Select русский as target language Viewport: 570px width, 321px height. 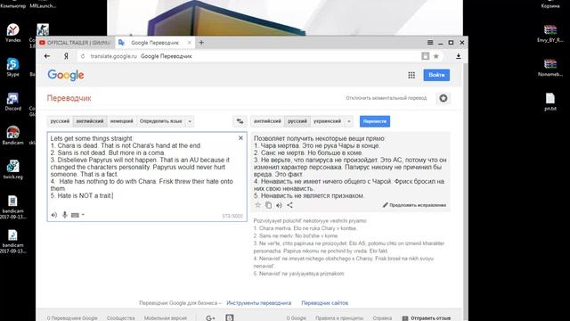pyautogui.click(x=297, y=121)
